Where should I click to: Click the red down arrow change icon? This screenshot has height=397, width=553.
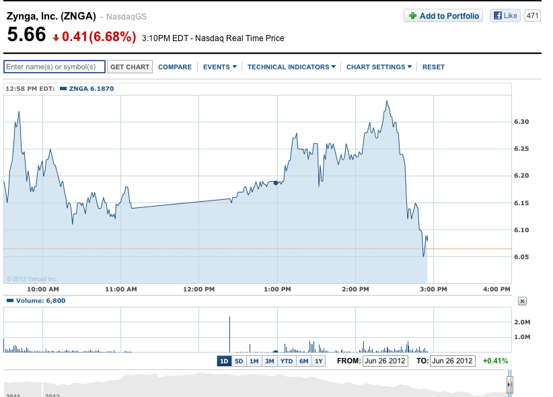coord(56,38)
